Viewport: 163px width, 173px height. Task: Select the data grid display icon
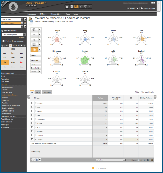point(34,45)
